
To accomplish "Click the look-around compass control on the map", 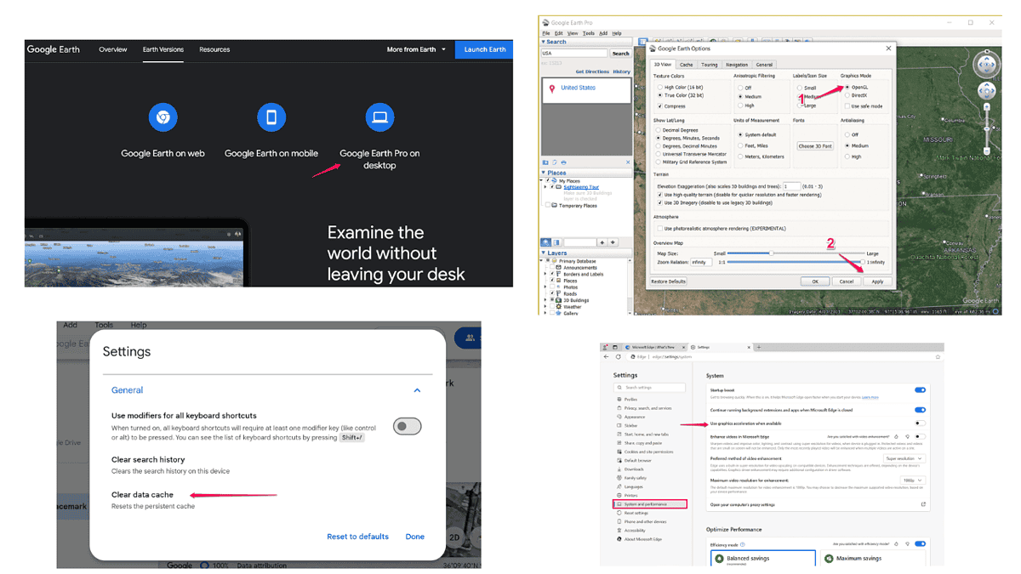I will [x=986, y=65].
